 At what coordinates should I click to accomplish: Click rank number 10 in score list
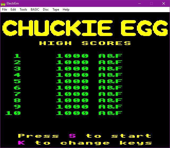[x=13, y=113]
